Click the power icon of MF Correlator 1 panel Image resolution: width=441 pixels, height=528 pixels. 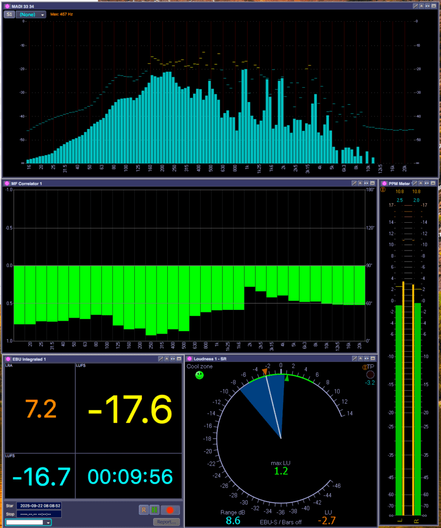point(7,183)
